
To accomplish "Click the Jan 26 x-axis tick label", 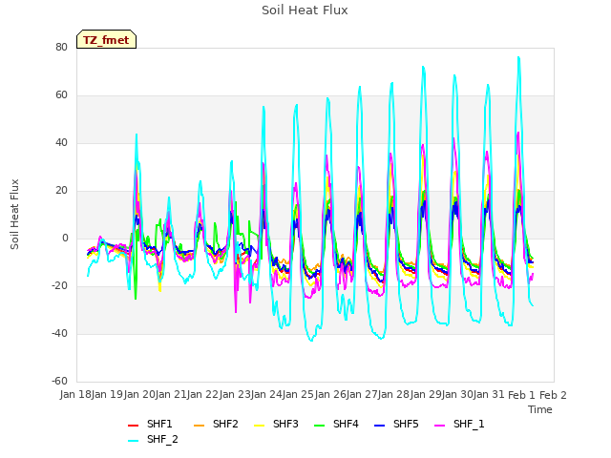I will tap(330, 394).
